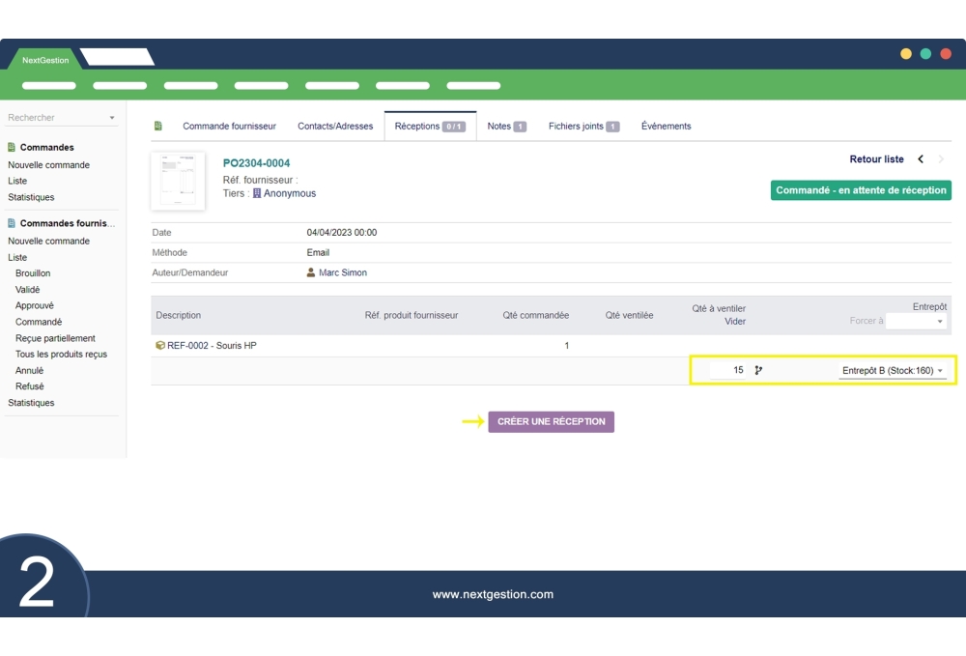966x656 pixels.
Task: Click the previous record arrow near Retour liste
Action: click(921, 159)
